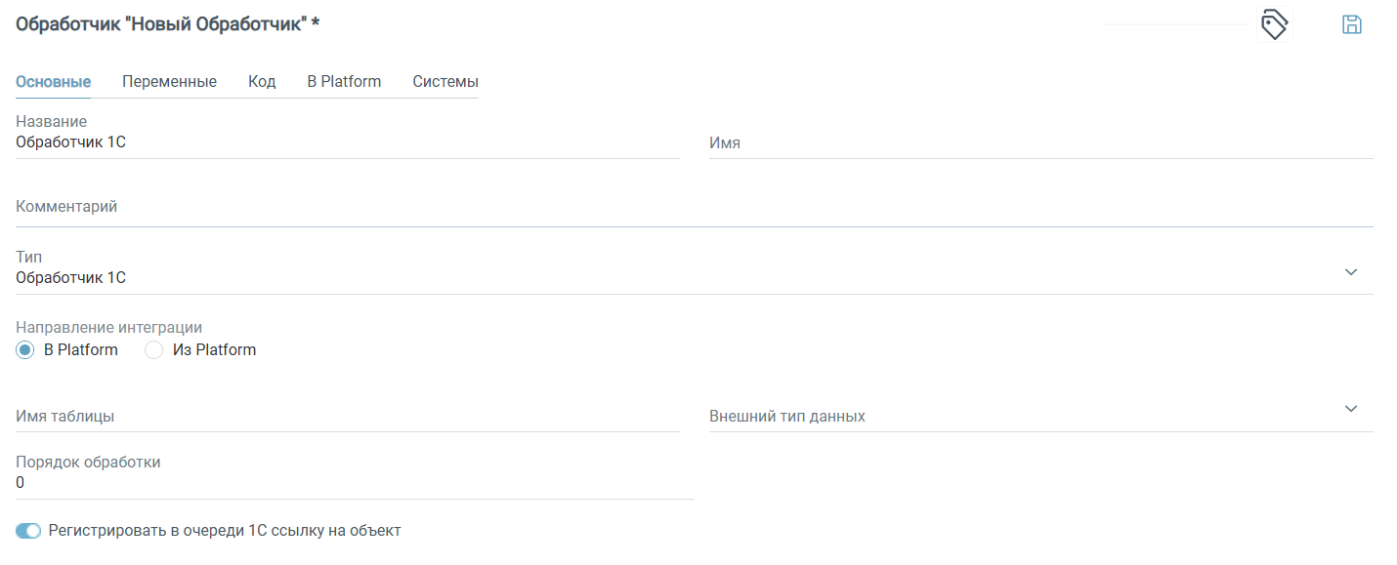The width and height of the screenshot is (1397, 565).
Task: Select the "Из Platform" radio button
Action: 153,350
